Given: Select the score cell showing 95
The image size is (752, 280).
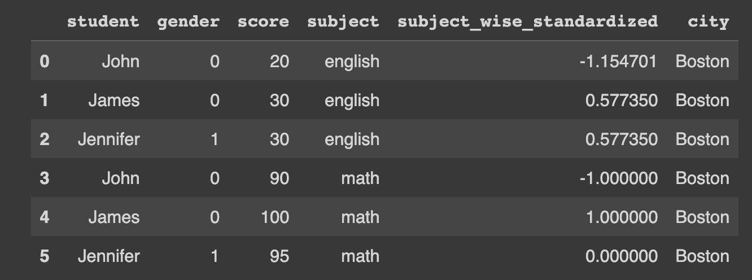Looking at the screenshot, I should pos(279,256).
